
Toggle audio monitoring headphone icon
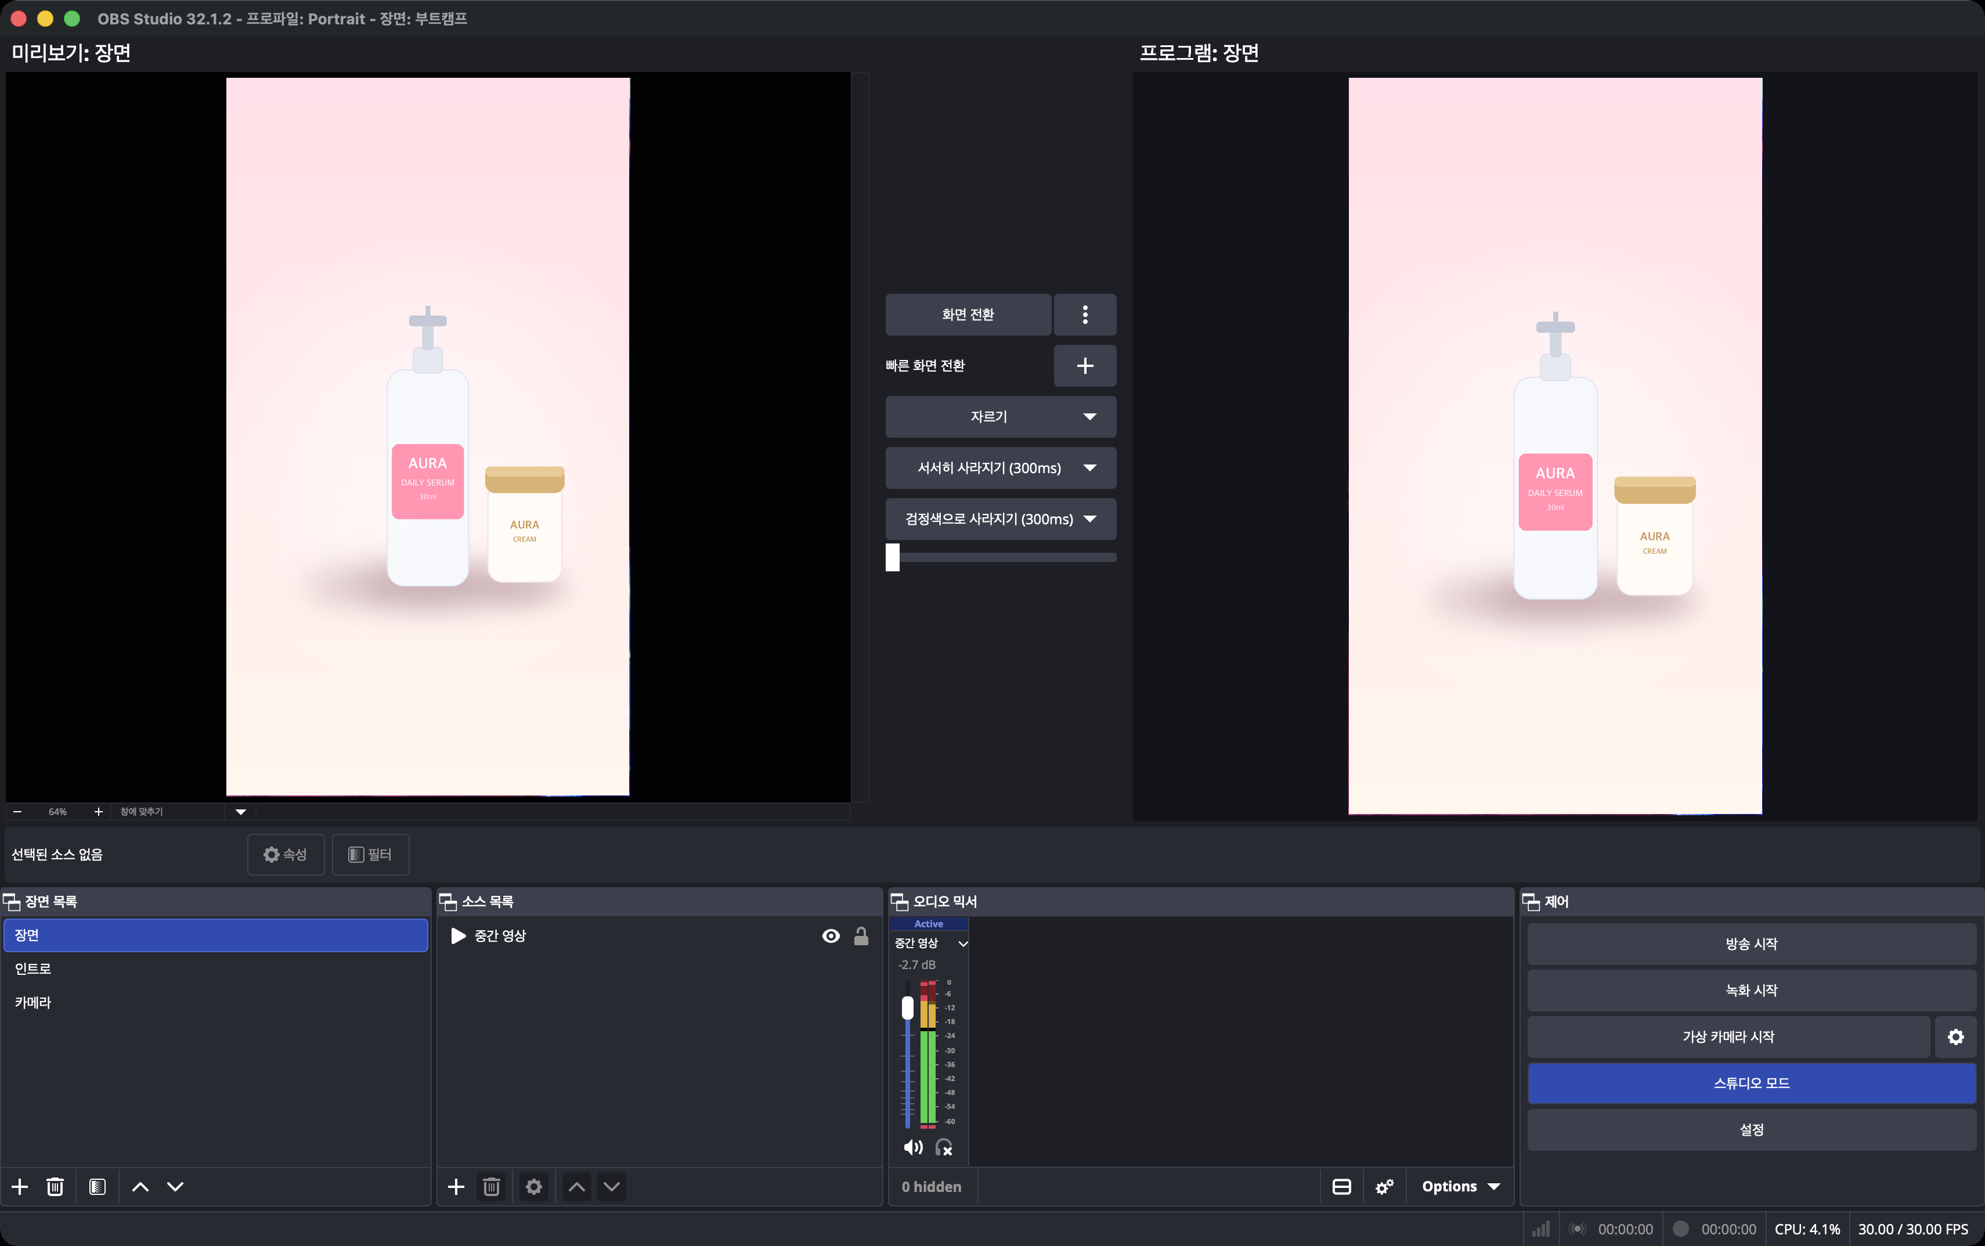pyautogui.click(x=944, y=1147)
